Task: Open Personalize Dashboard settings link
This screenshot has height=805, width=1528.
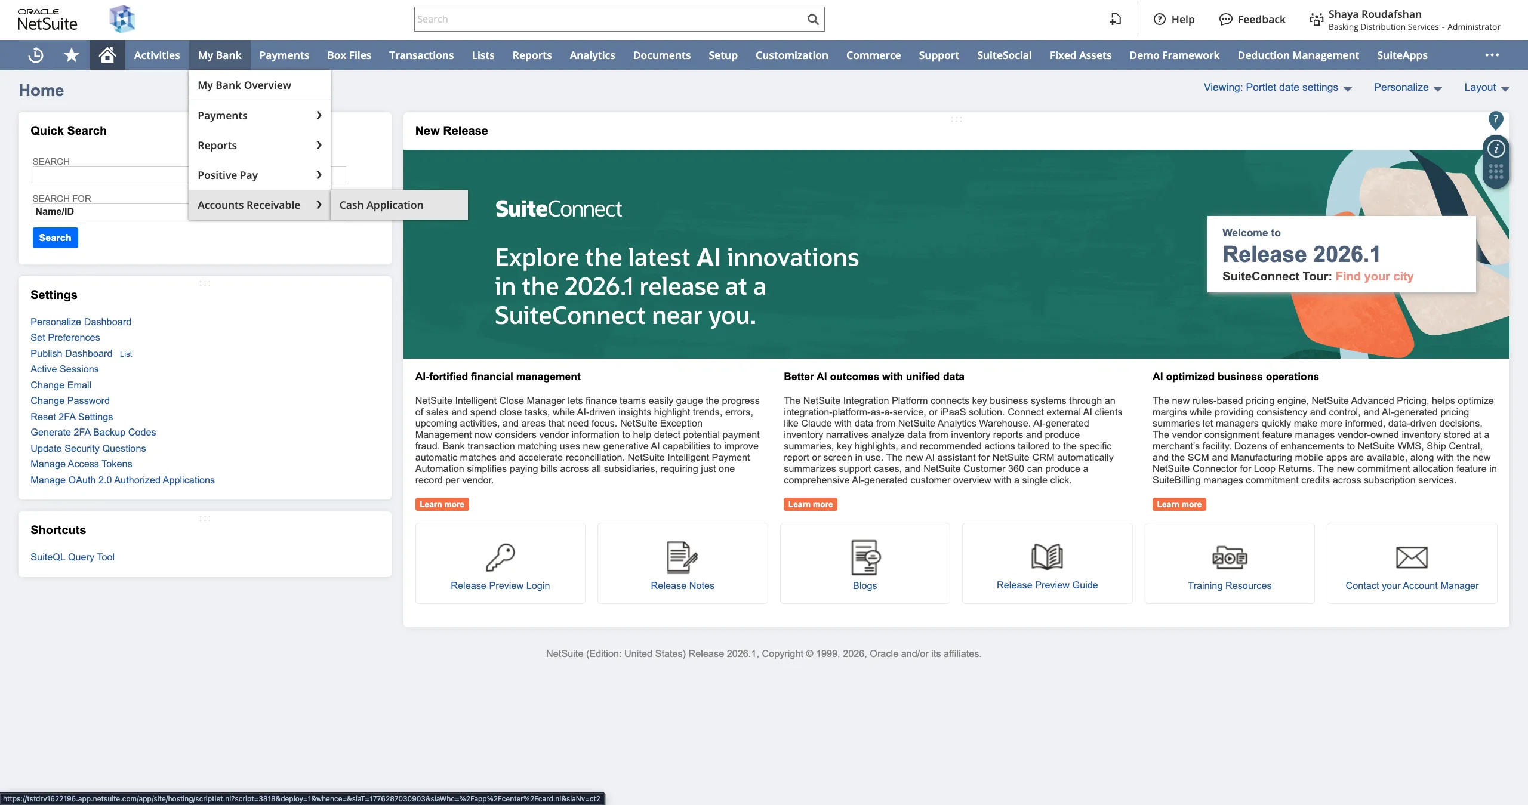Action: click(81, 322)
